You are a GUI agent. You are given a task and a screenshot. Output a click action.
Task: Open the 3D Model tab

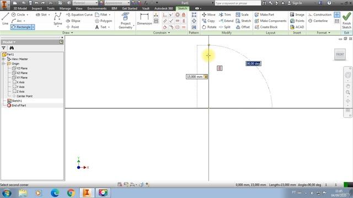pyautogui.click(x=20, y=9)
